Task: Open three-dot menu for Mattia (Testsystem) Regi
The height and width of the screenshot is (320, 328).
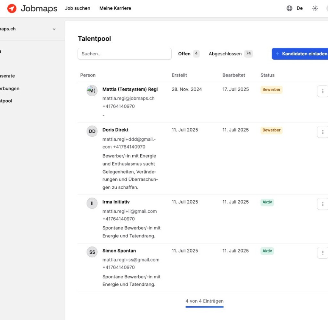Action: tap(322, 91)
